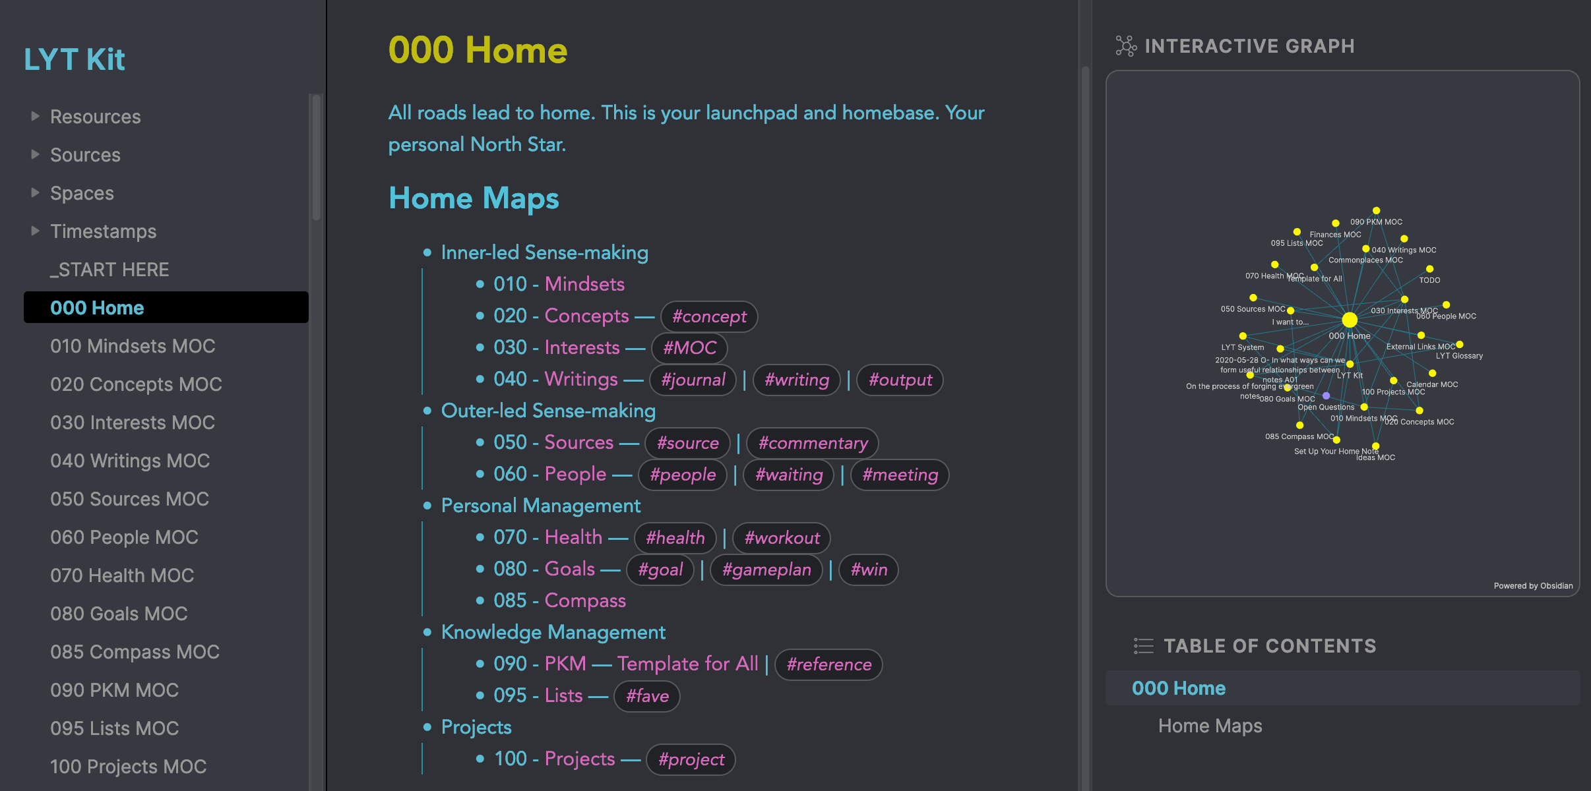Jump to Home Maps in table of contents
Viewport: 1591px width, 791px height.
click(x=1210, y=726)
